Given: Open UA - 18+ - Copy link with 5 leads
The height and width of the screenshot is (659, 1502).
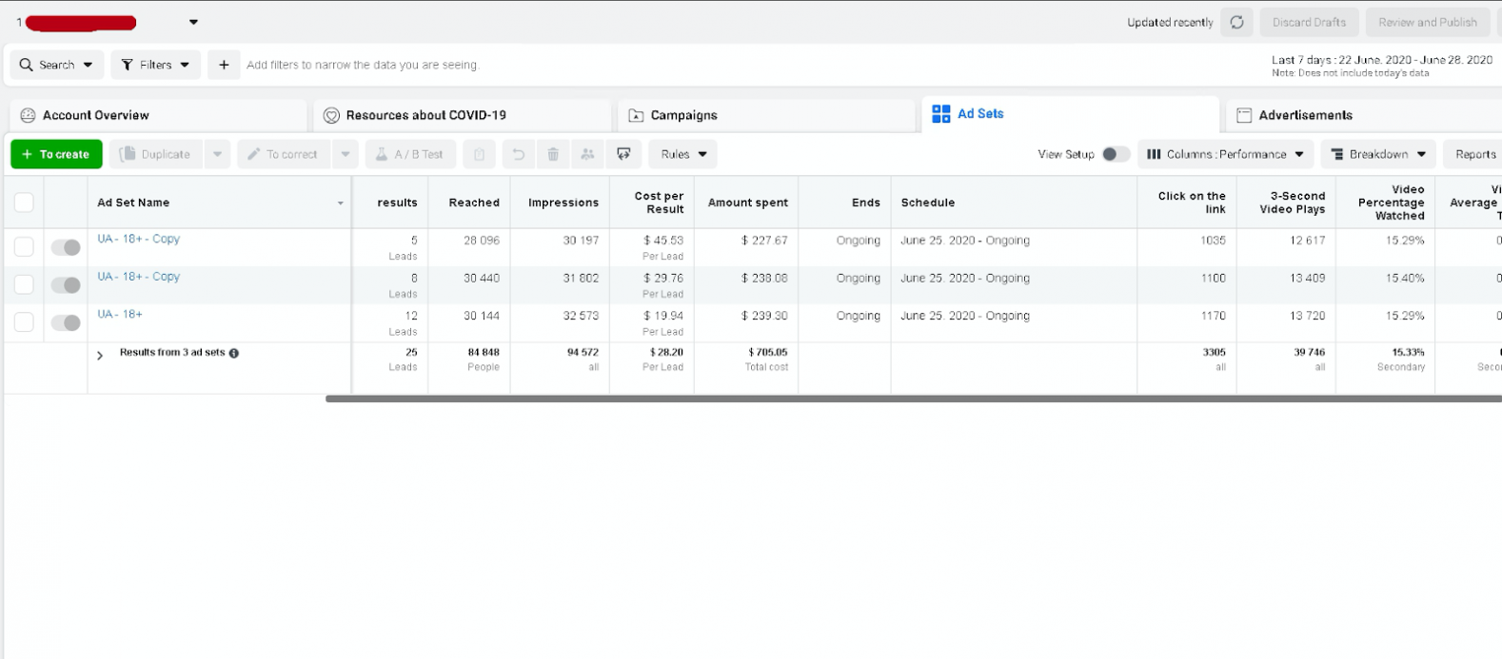Looking at the screenshot, I should [x=138, y=239].
